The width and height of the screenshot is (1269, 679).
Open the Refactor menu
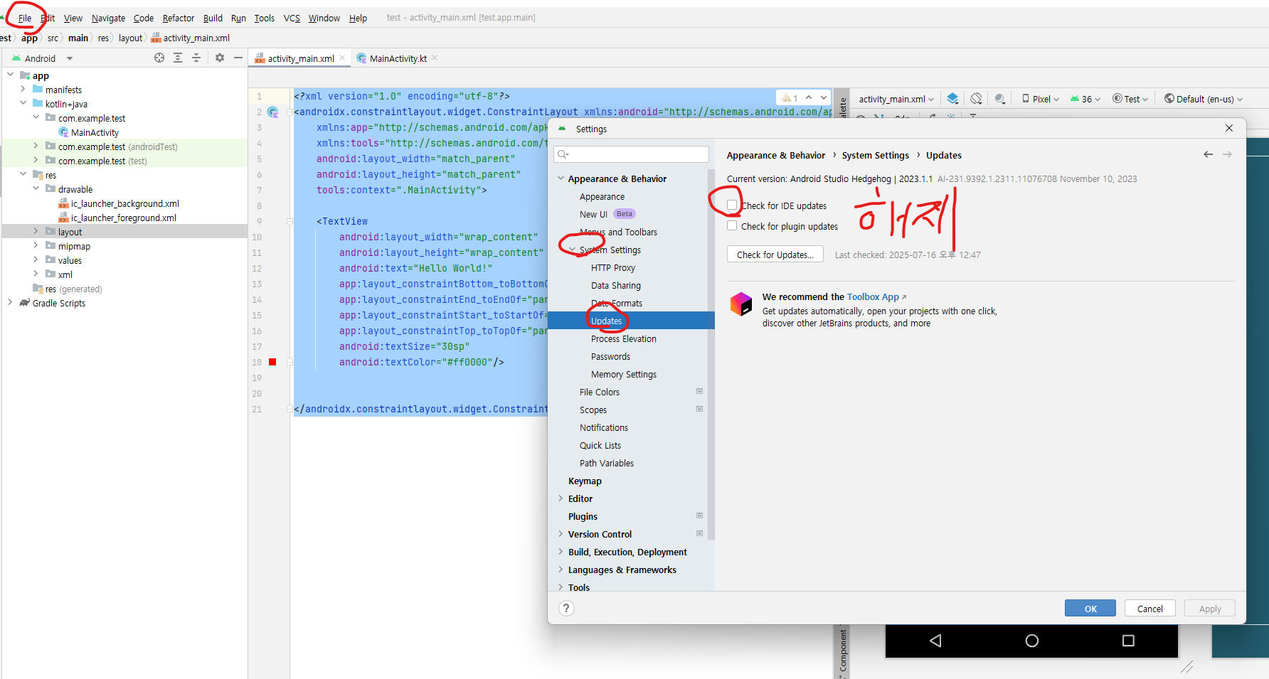178,18
